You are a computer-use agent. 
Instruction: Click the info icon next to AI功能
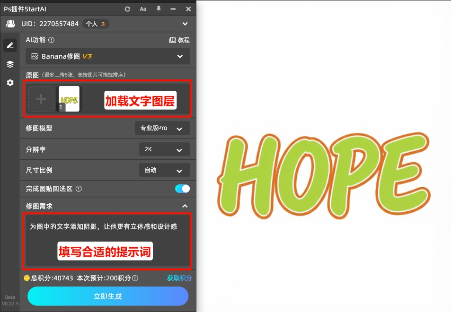52,40
